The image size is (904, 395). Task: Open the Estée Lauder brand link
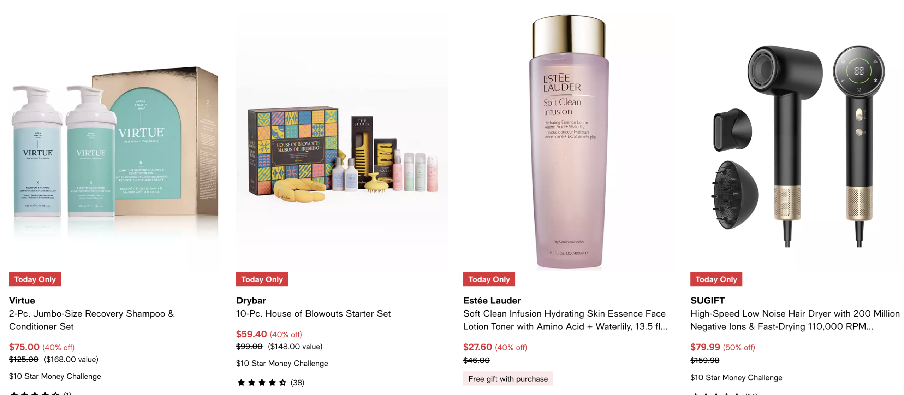click(x=492, y=300)
